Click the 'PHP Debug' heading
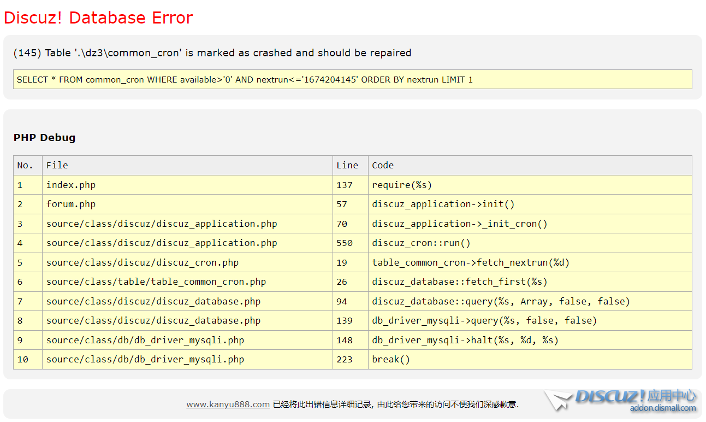 point(44,138)
